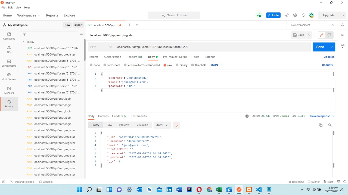Screen dimensions: 348x195
Task: Open the Monitors sidebar section
Action: click(x=9, y=90)
